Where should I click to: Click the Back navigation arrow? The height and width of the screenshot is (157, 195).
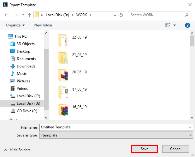[7, 15]
